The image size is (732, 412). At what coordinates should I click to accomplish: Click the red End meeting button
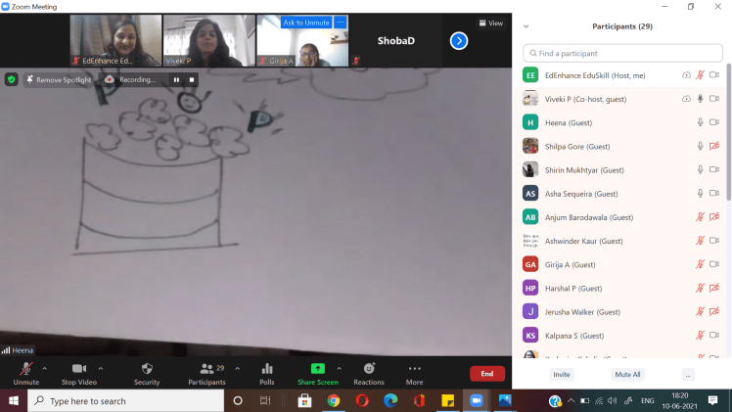click(x=487, y=374)
